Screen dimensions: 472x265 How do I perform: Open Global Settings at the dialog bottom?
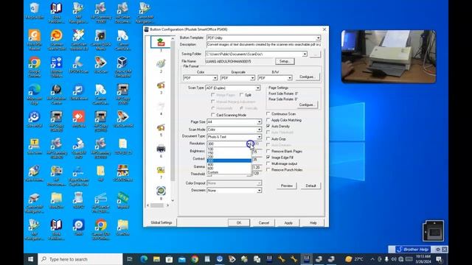(x=162, y=222)
